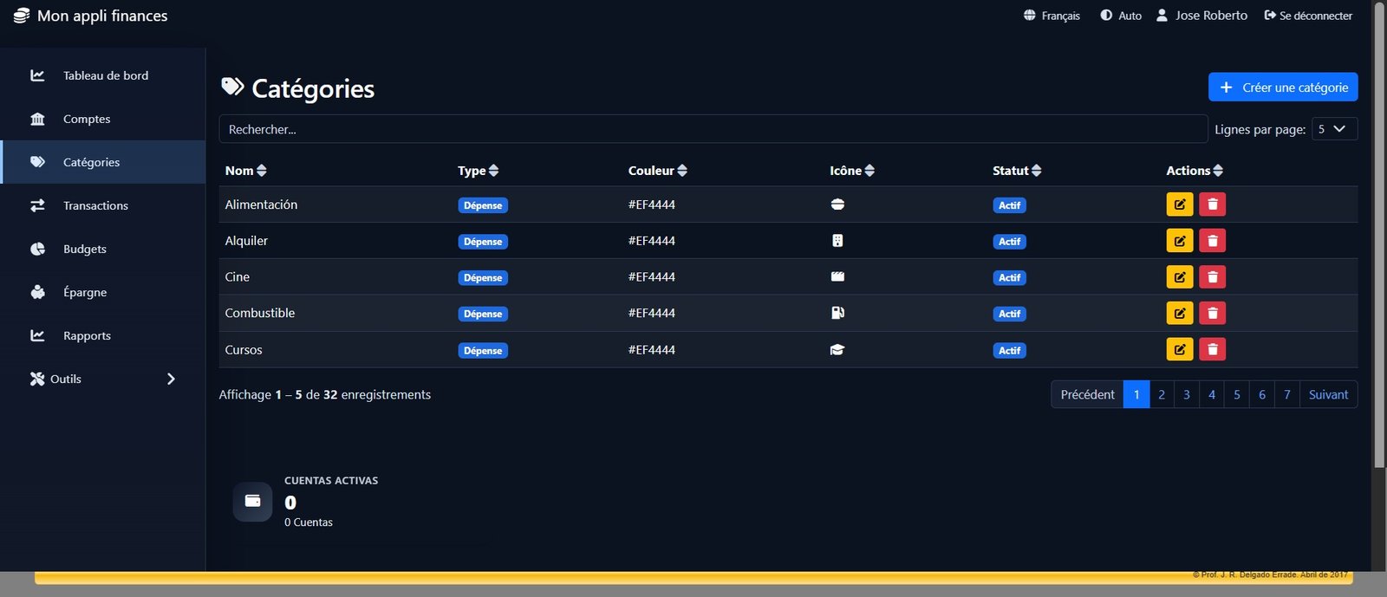
Task: Click the burger icon for Alimentación
Action: tap(837, 204)
